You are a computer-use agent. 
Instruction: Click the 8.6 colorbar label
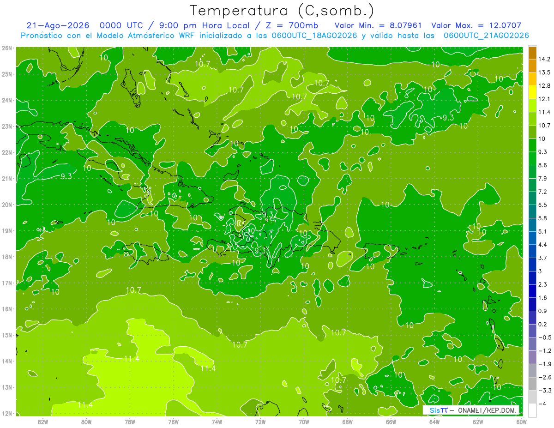tap(543, 165)
